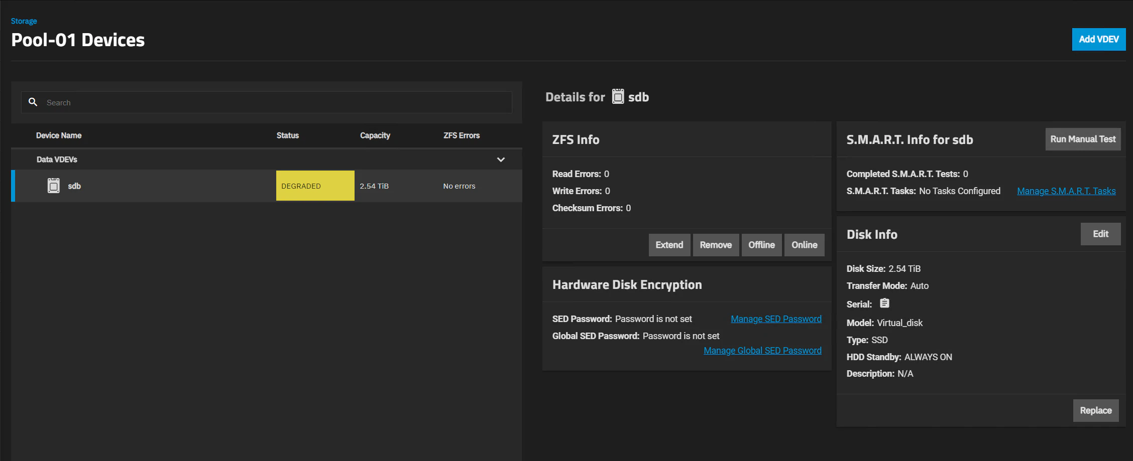The height and width of the screenshot is (461, 1133).
Task: Click the Data VDEVs group label
Action: 57,160
